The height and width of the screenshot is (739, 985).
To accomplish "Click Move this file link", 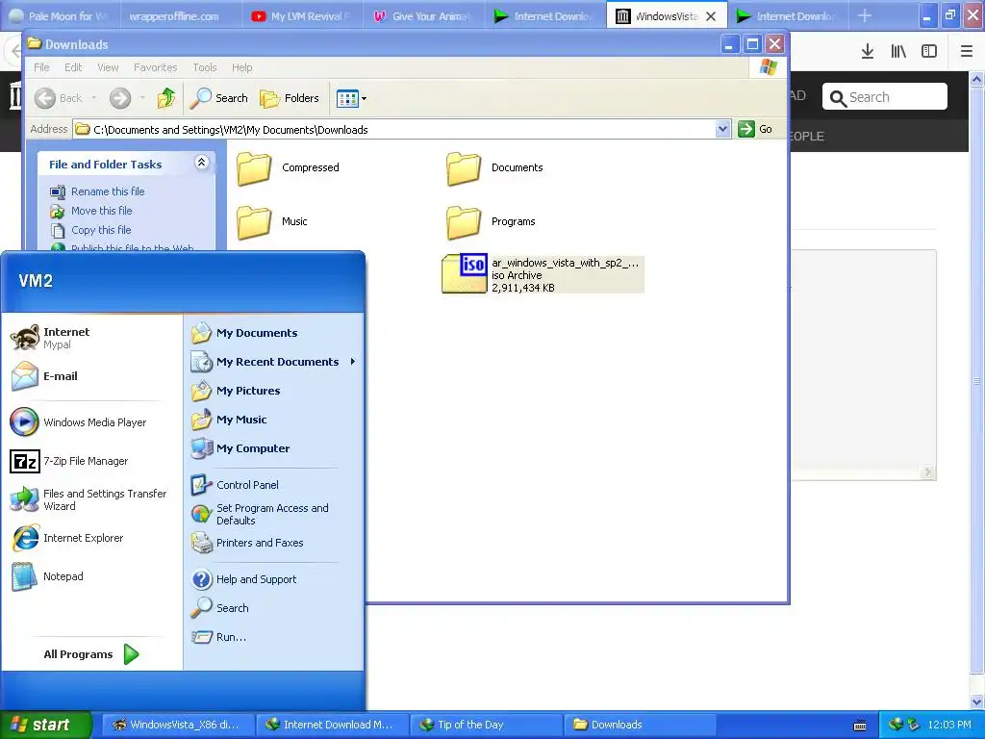I will [x=101, y=211].
